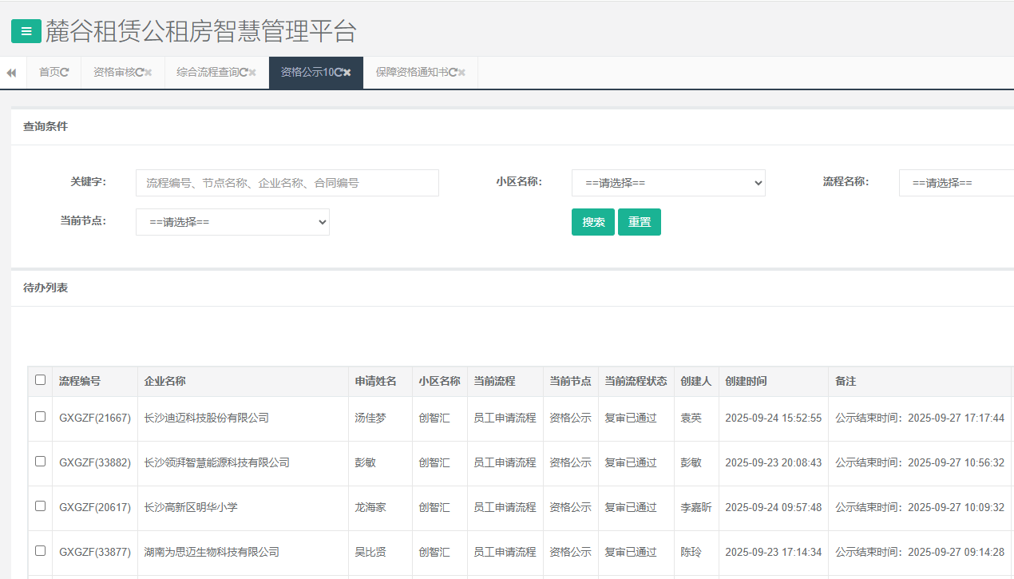Screen dimensions: 1014x579
Task: Click the refresh icon on 综合流程查询 tab
Action: click(x=244, y=73)
